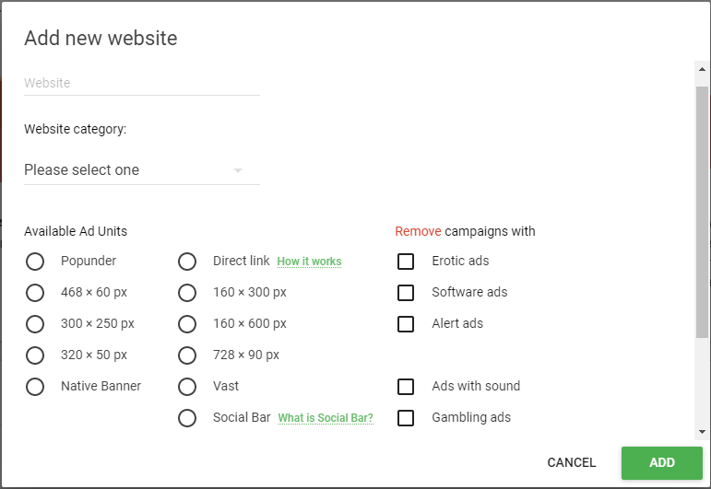Enable the Software ads removal checkbox
This screenshot has width=711, height=489.
click(406, 293)
